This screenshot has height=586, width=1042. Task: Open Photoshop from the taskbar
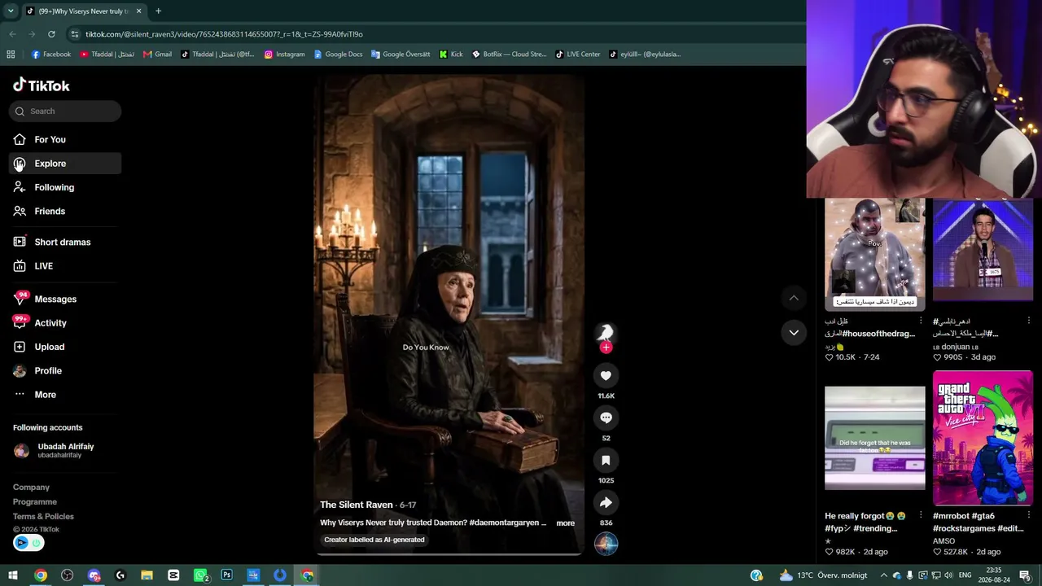tap(226, 575)
